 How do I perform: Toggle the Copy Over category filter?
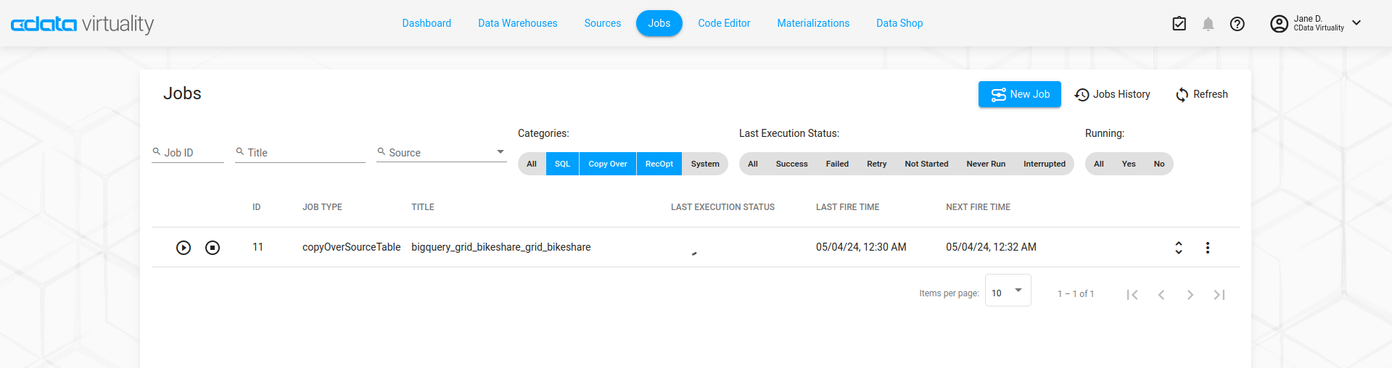(x=608, y=164)
